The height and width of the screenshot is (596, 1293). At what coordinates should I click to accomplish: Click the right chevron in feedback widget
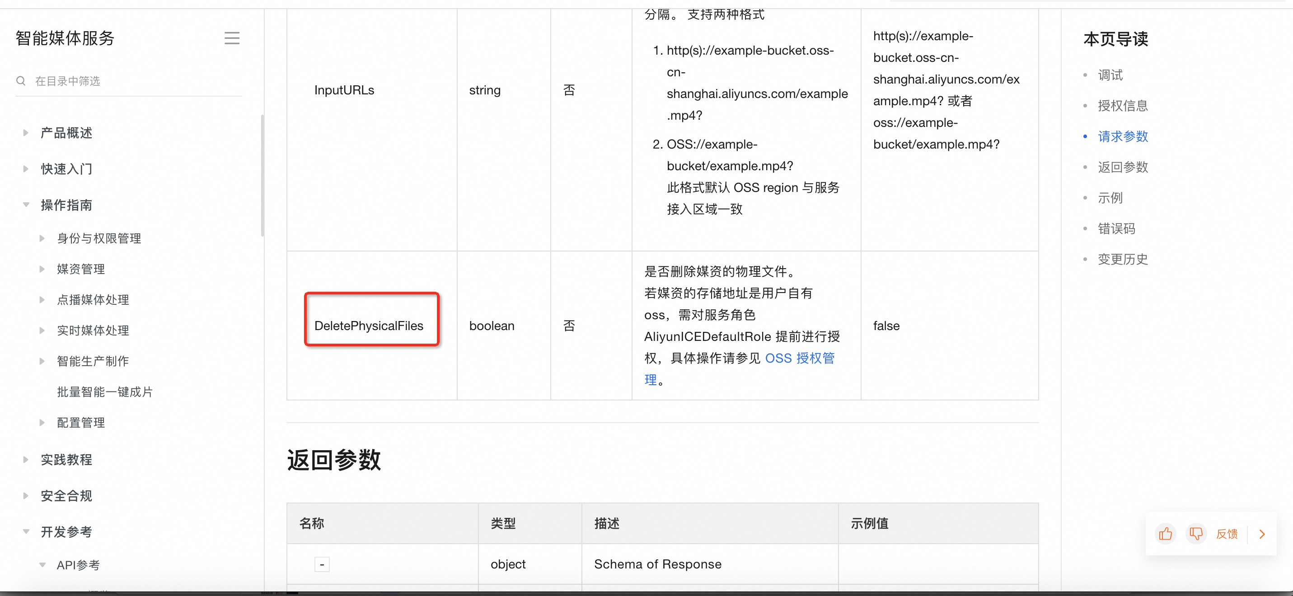tap(1262, 534)
